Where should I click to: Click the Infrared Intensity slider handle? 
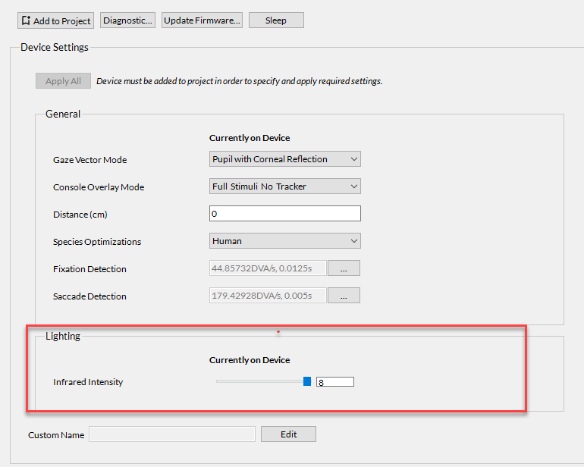click(x=307, y=381)
